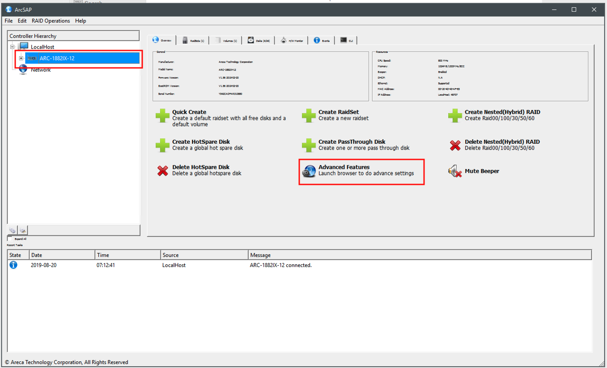Click the Quick Create green plus icon

[x=162, y=116]
